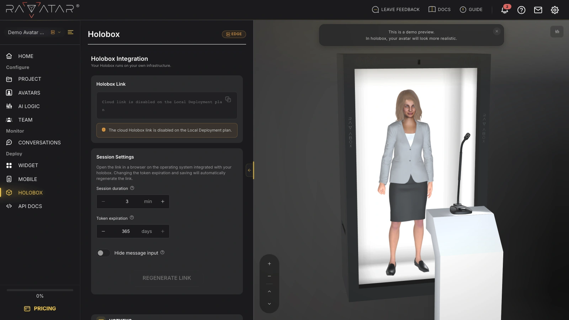Click the Leave Feedback link
Image resolution: width=569 pixels, height=320 pixels.
(x=395, y=10)
